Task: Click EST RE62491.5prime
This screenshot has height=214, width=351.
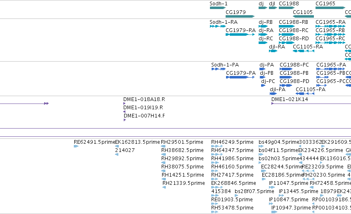Action: tap(76, 146)
